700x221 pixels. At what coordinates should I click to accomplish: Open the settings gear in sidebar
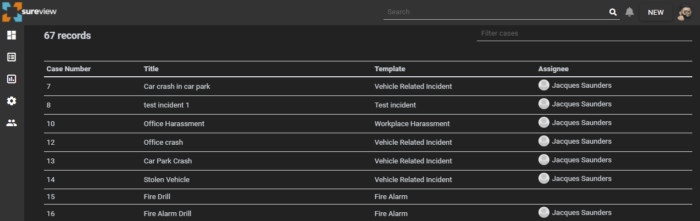pos(12,101)
